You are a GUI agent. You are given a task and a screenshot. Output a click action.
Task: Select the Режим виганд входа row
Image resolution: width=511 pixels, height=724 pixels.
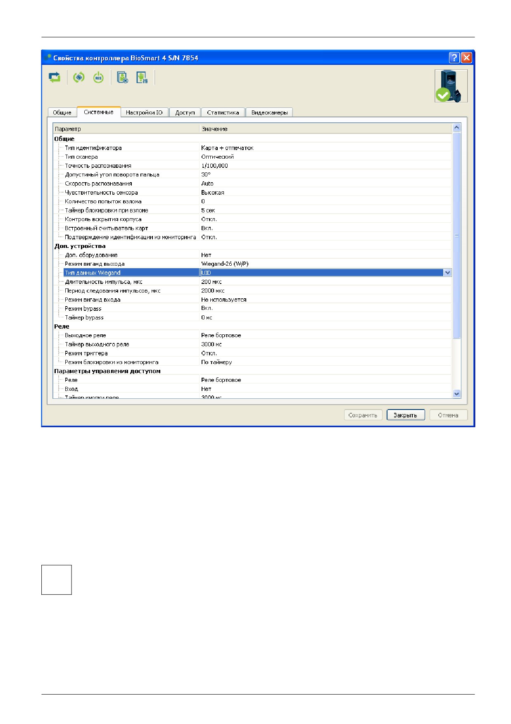click(252, 300)
